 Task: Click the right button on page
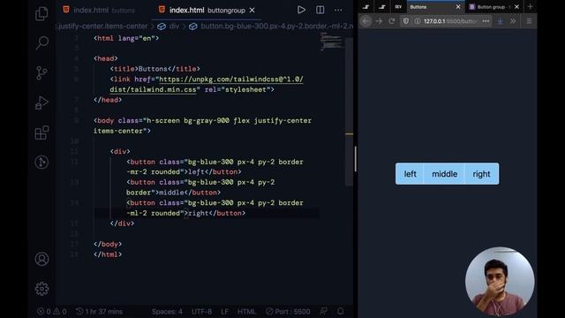[x=482, y=174]
